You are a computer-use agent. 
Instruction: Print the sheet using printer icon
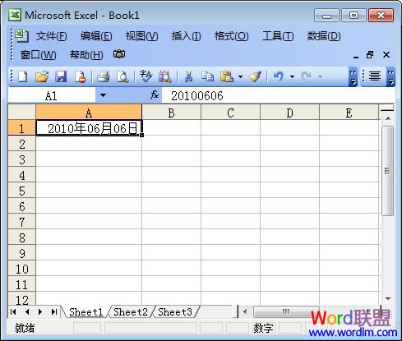[x=104, y=76]
